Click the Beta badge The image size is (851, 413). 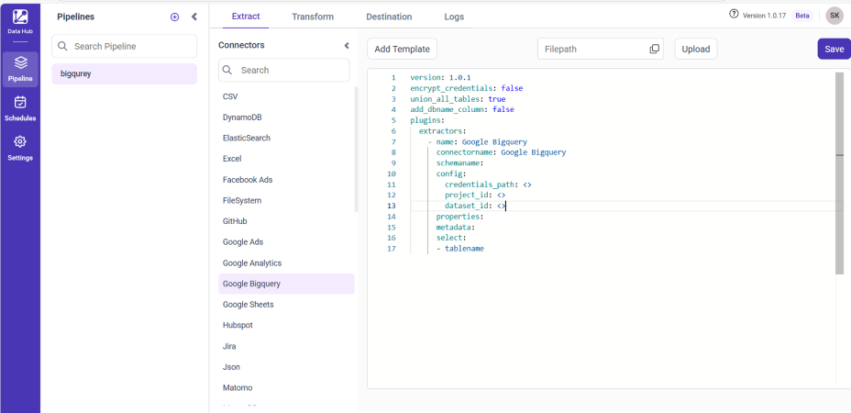(x=802, y=16)
